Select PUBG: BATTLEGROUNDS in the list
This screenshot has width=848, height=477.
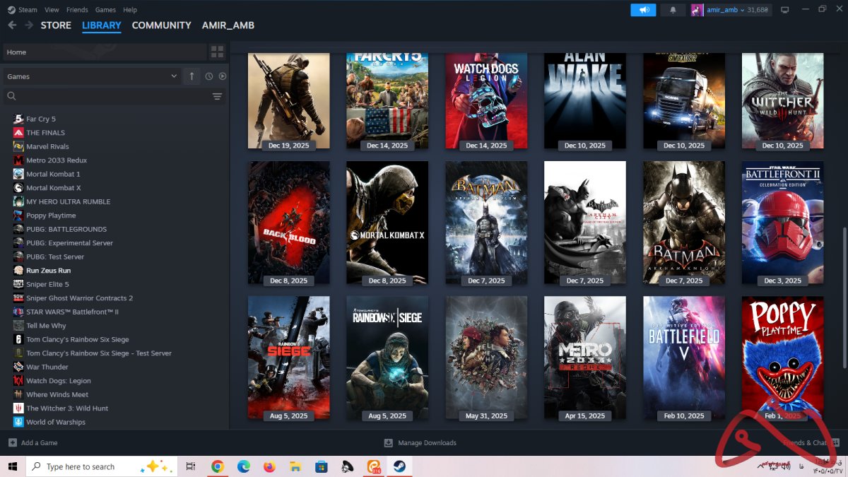coord(66,229)
